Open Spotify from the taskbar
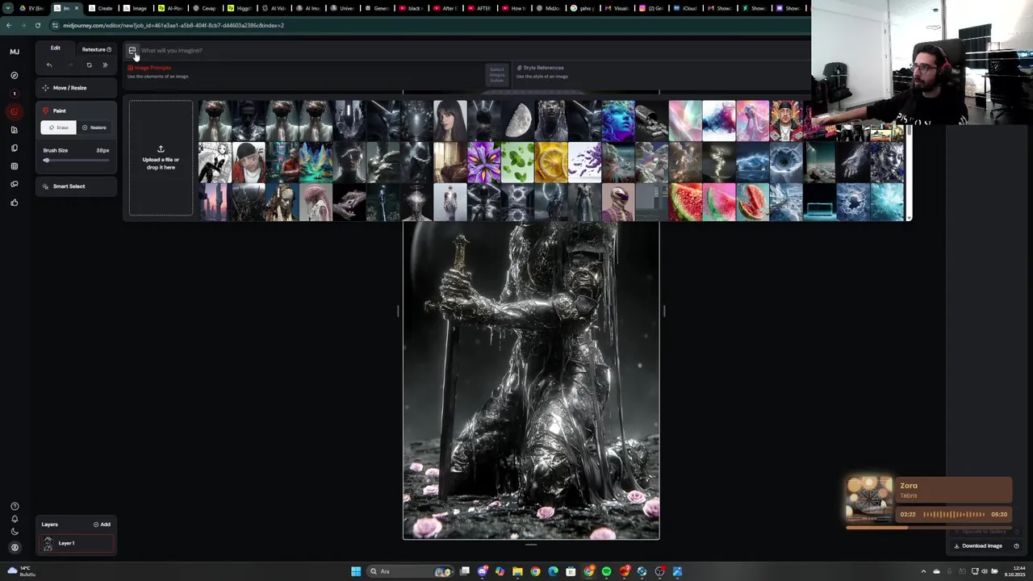The image size is (1033, 581). pyautogui.click(x=606, y=571)
